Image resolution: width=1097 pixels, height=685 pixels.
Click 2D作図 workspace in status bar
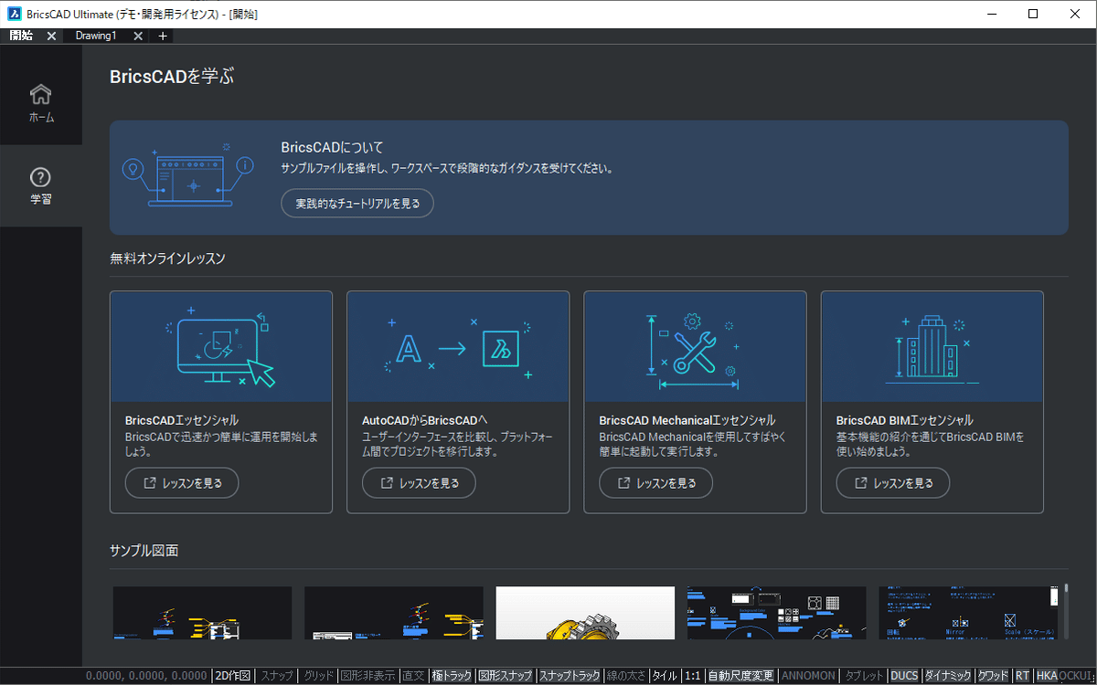click(x=232, y=676)
